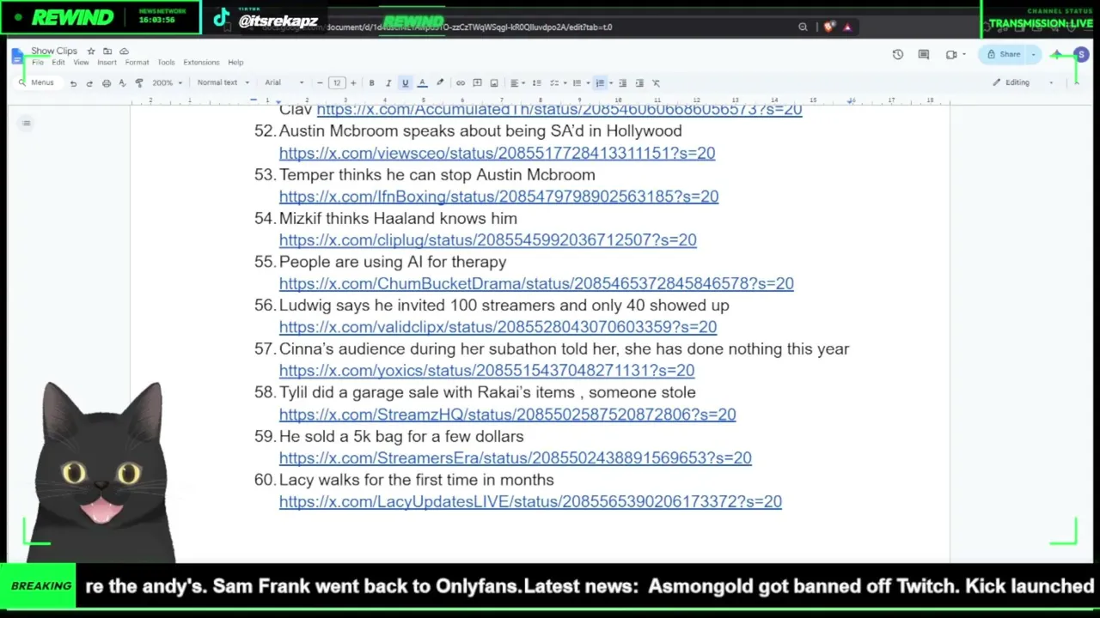Star the Show Clips document
Viewport: 1100px width, 618px height.
[91, 51]
